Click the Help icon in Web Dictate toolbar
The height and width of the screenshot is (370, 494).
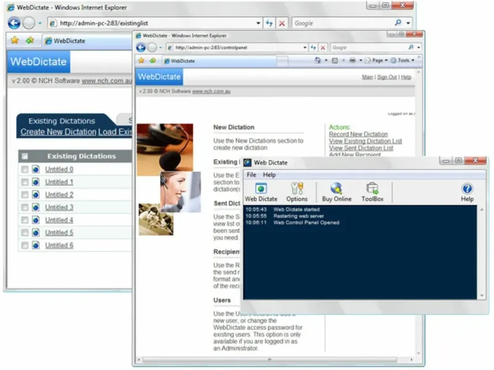pos(467,192)
